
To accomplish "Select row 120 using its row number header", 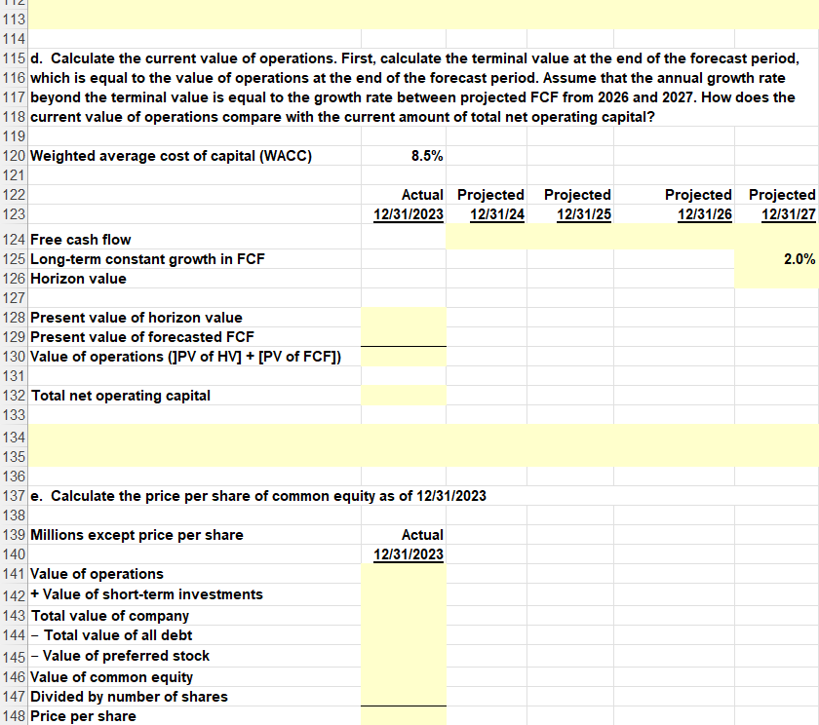I will tap(14, 155).
